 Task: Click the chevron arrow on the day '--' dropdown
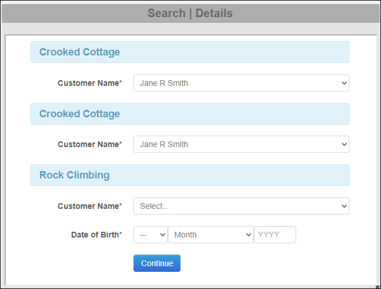163,235
